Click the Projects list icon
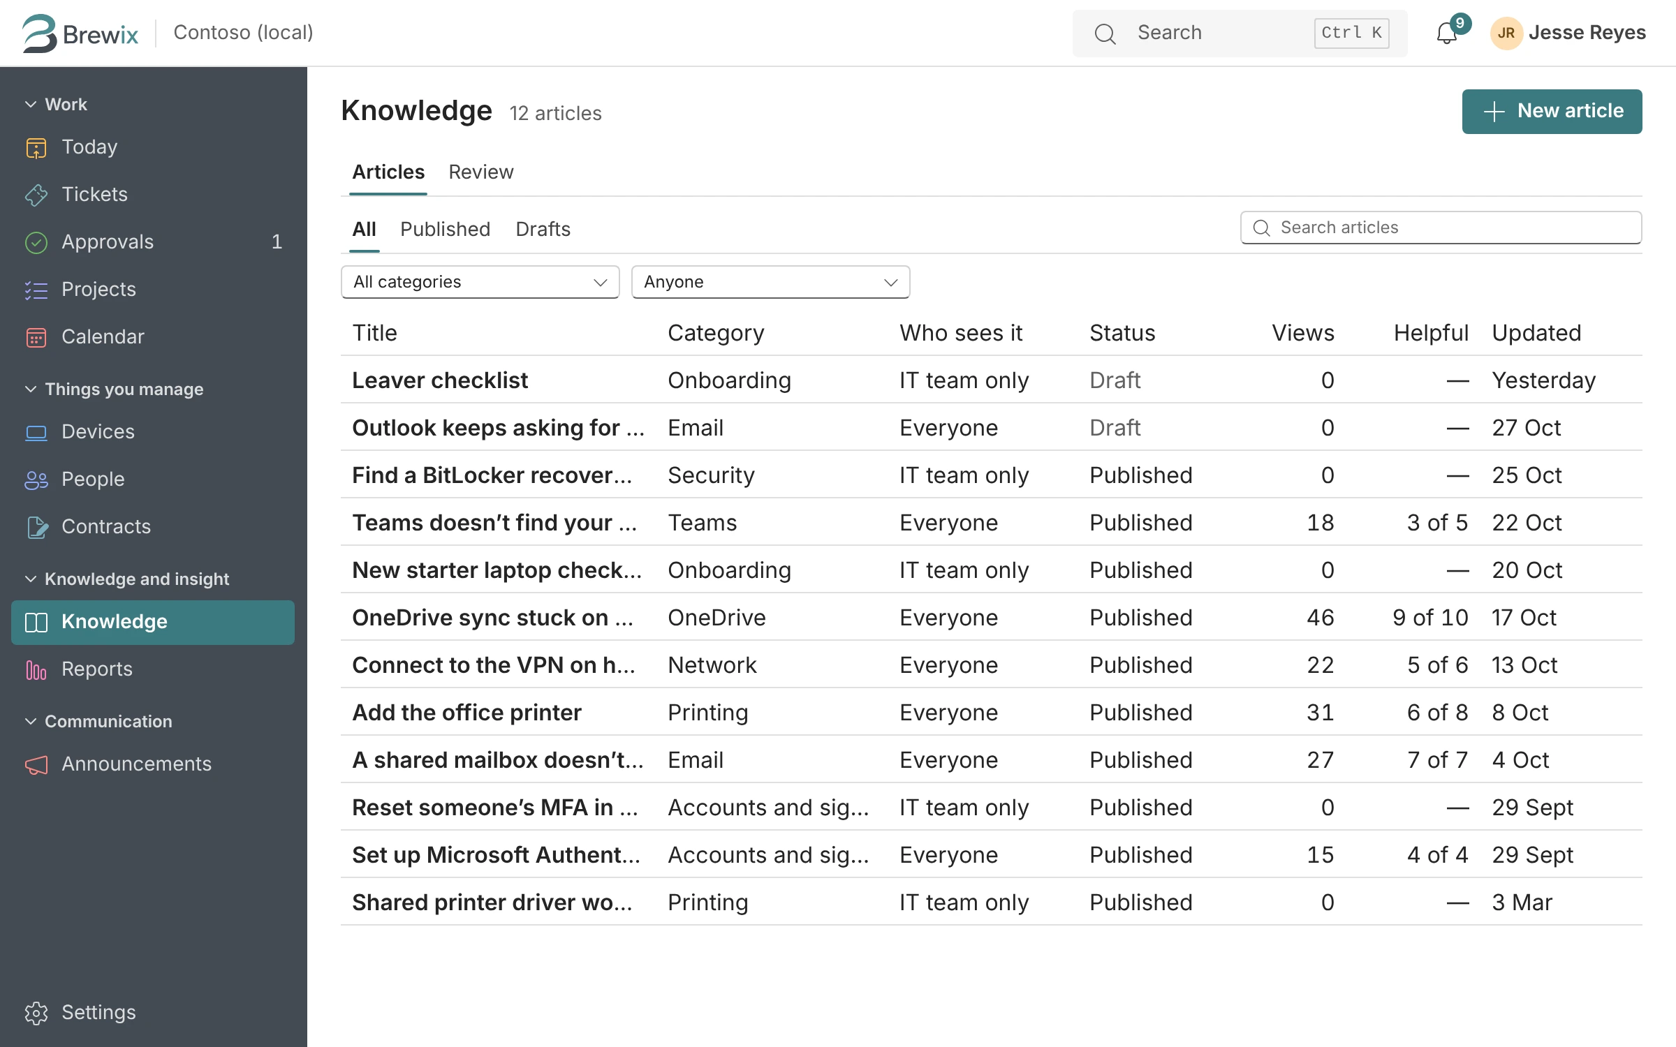The height and width of the screenshot is (1047, 1676). point(36,290)
